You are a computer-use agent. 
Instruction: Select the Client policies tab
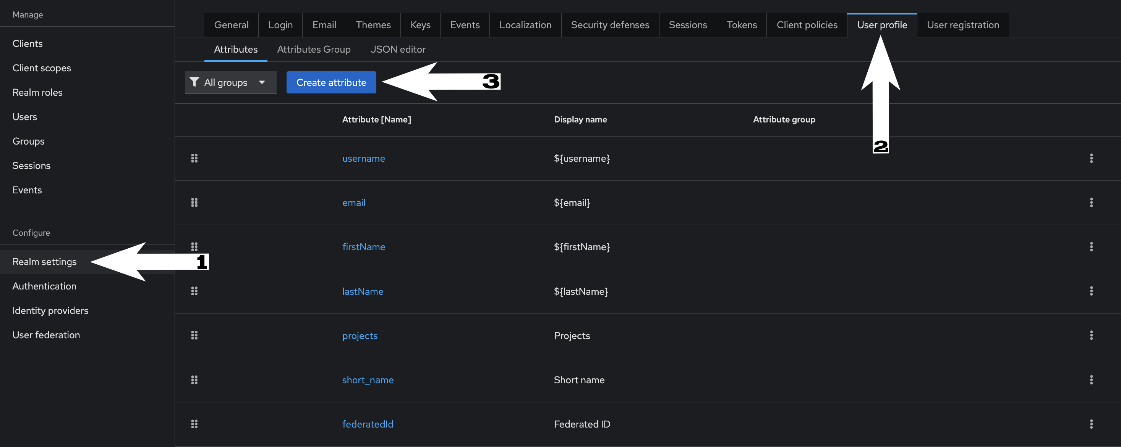(807, 25)
